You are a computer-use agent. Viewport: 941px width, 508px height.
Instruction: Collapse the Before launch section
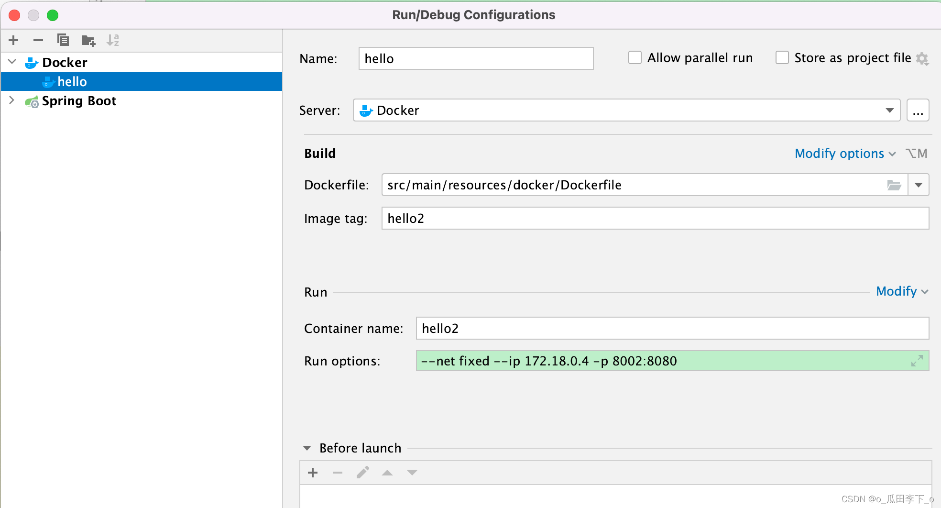click(307, 448)
